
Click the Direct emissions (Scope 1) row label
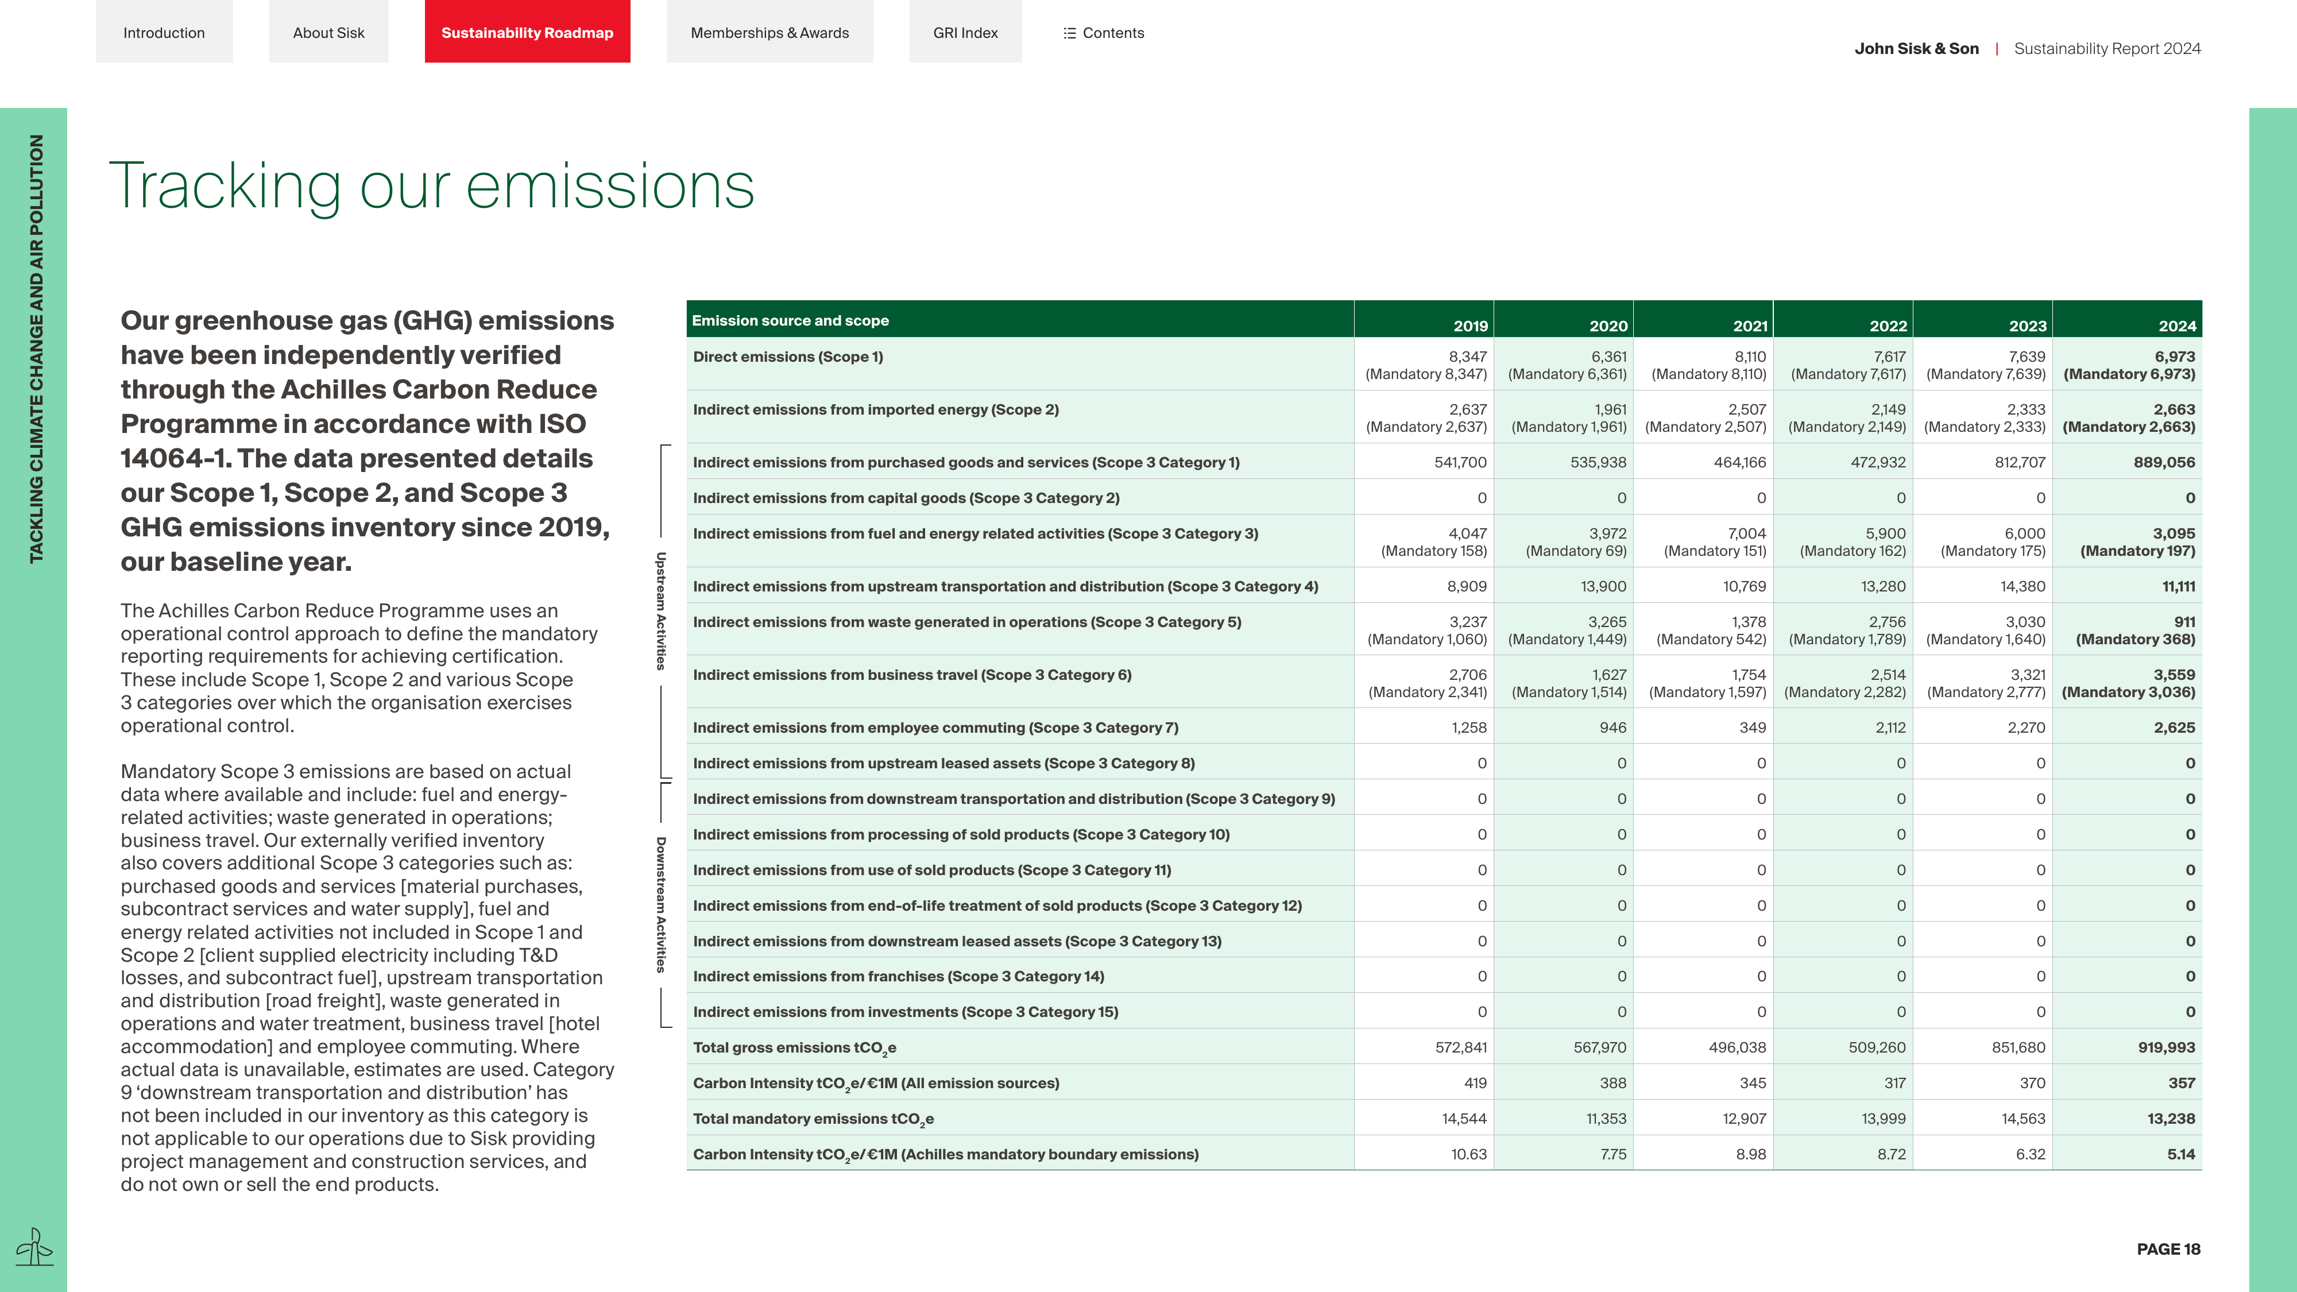[x=788, y=357]
